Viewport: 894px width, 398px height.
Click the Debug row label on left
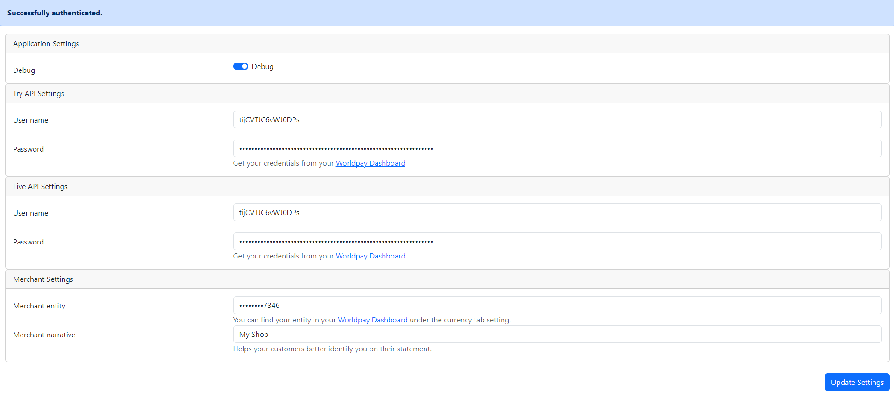pos(24,70)
